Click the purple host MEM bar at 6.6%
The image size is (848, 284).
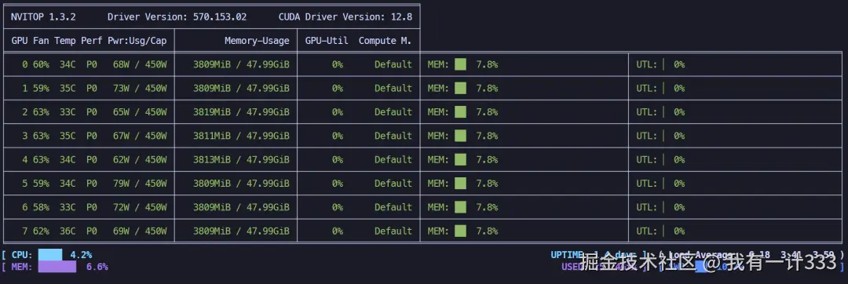pos(57,266)
